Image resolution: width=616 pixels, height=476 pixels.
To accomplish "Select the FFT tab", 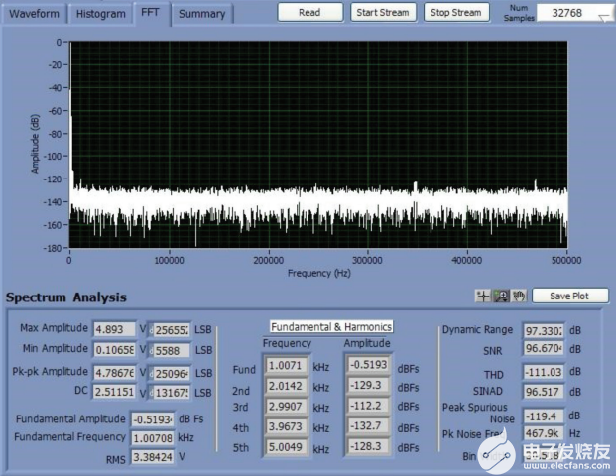I will [x=151, y=13].
